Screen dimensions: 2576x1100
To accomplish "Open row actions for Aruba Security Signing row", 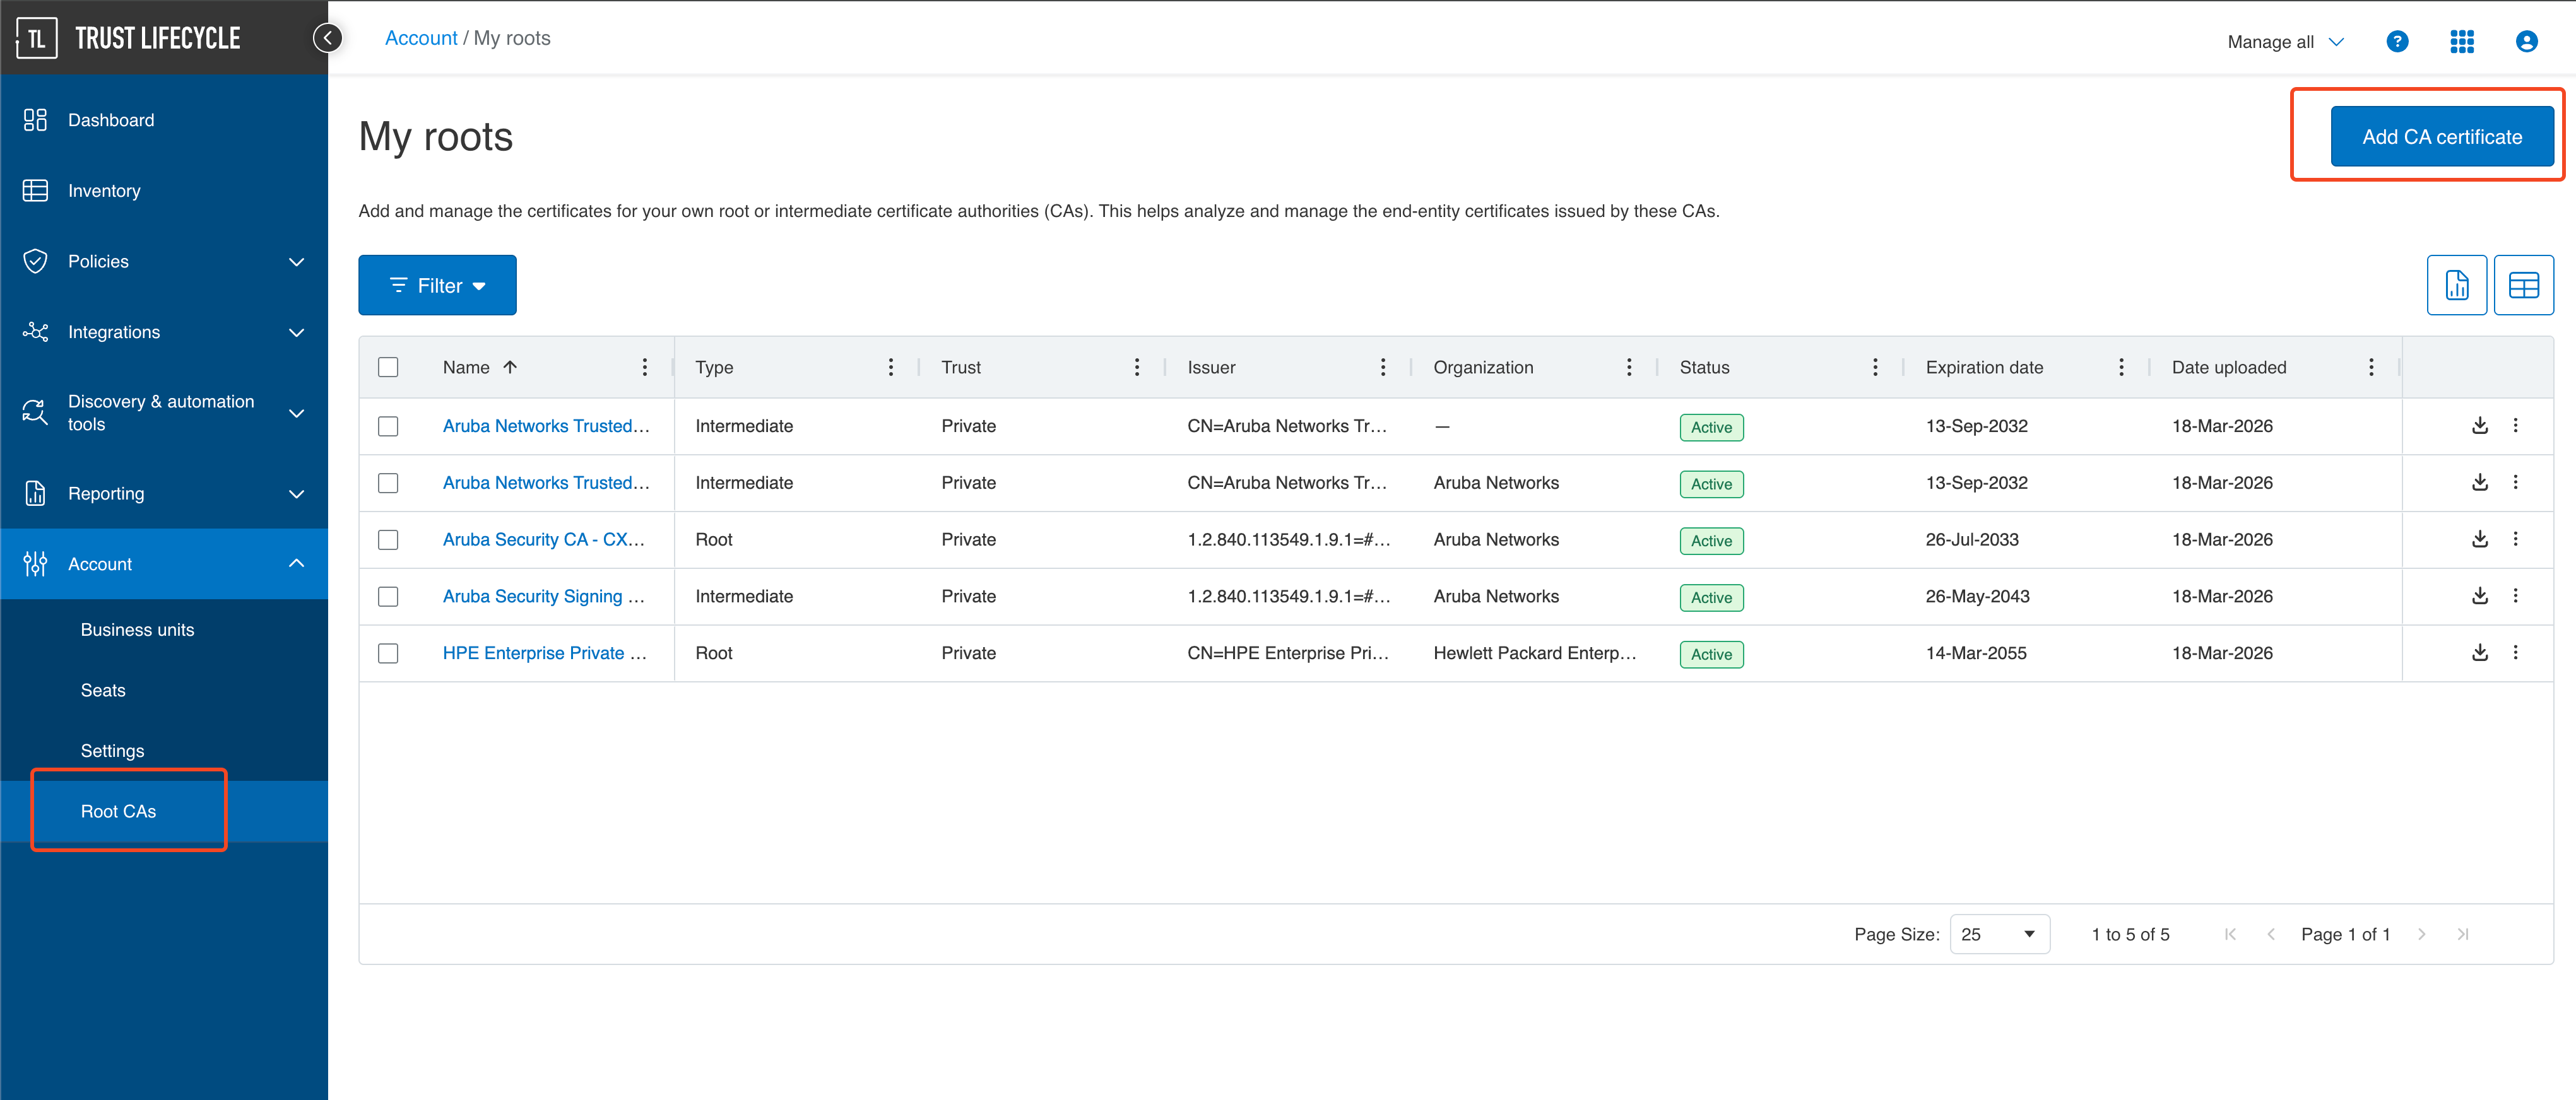I will [2516, 597].
